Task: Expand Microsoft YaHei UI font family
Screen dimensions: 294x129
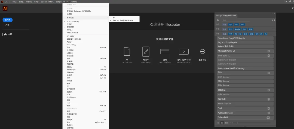Action: 245,51
